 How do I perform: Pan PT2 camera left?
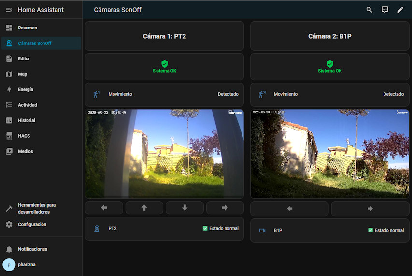pos(104,208)
